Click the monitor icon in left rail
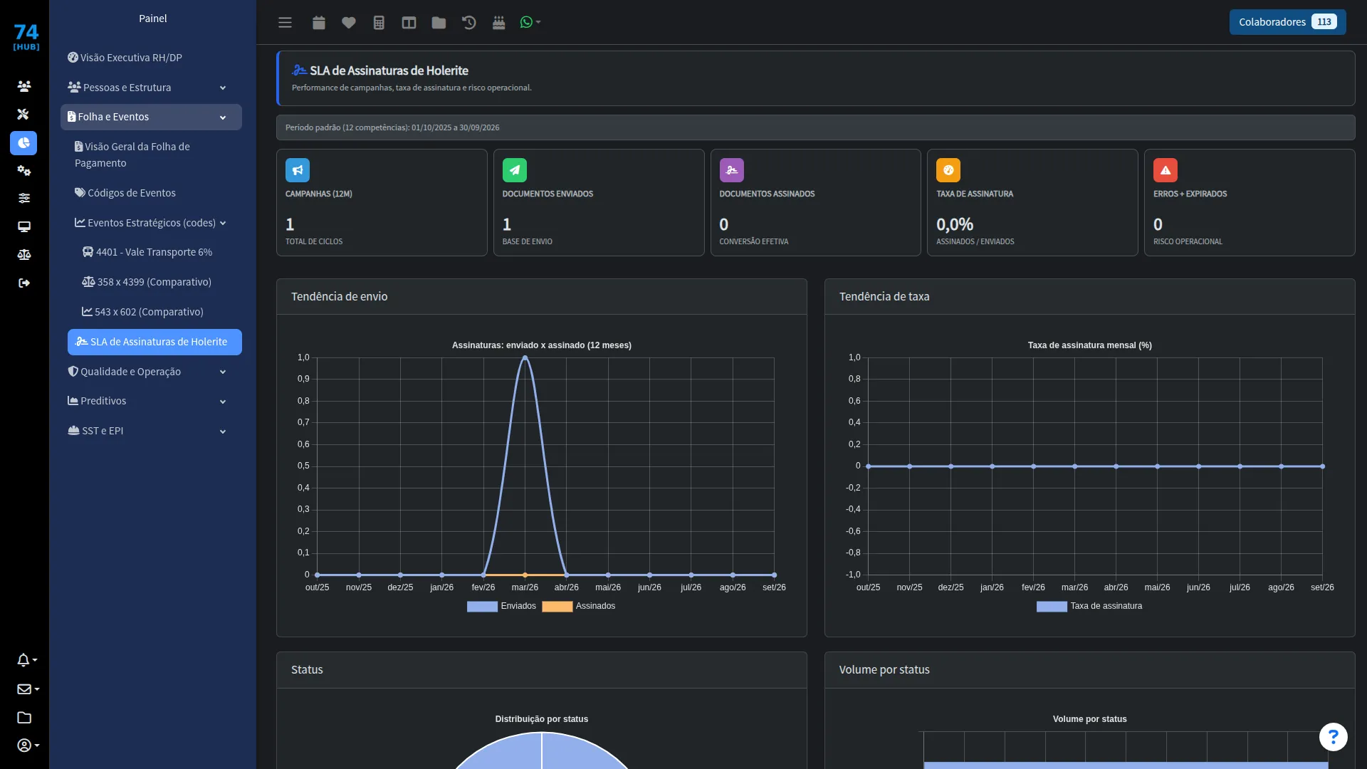The width and height of the screenshot is (1367, 769). tap(23, 227)
